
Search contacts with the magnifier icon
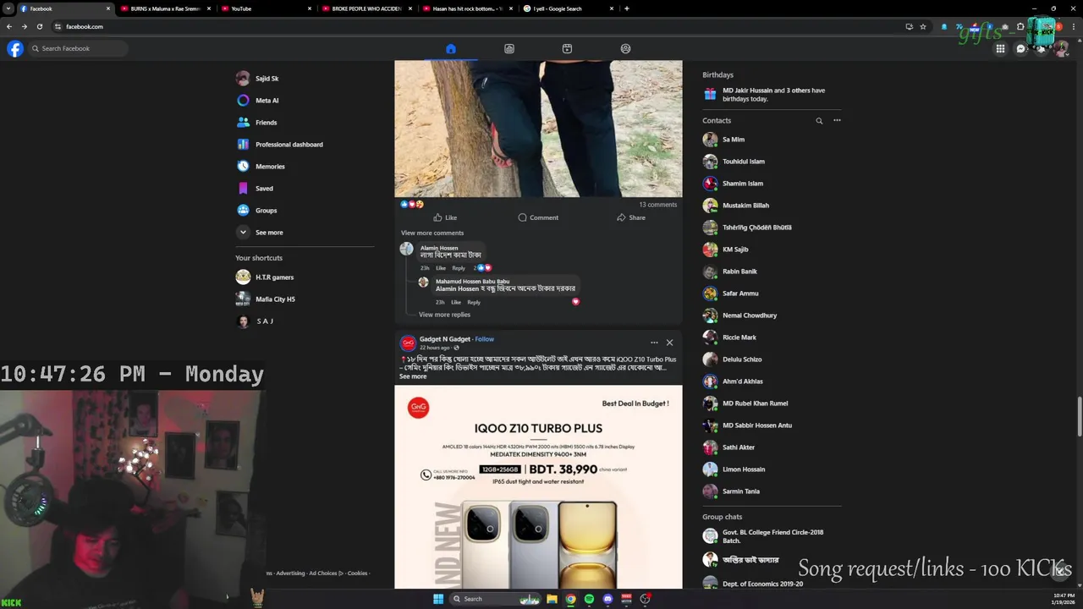819,121
